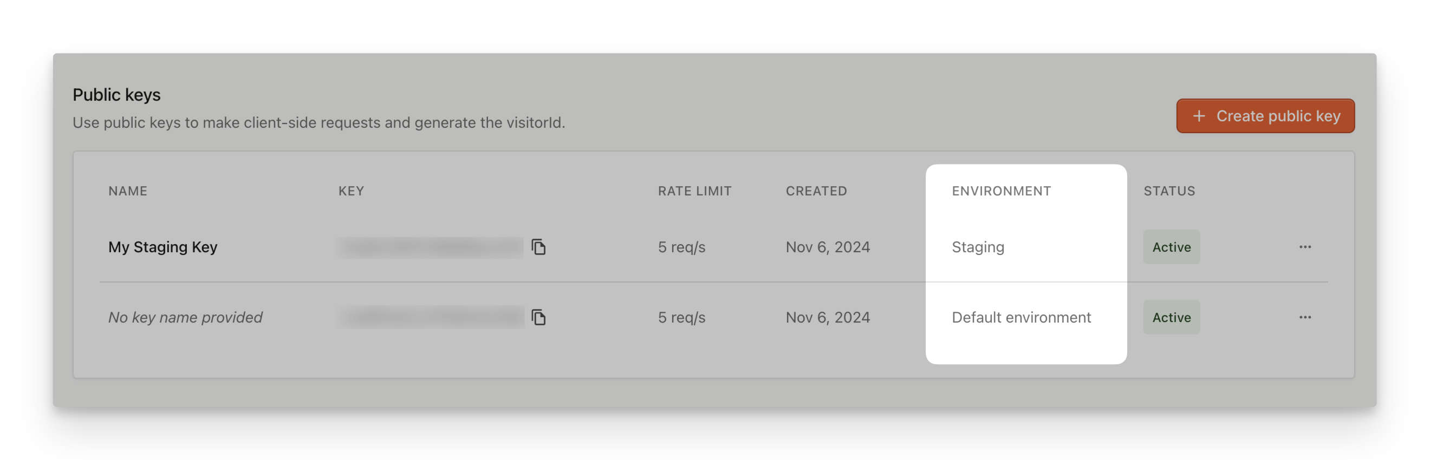
Task: Click the NAME column header
Action: [128, 191]
